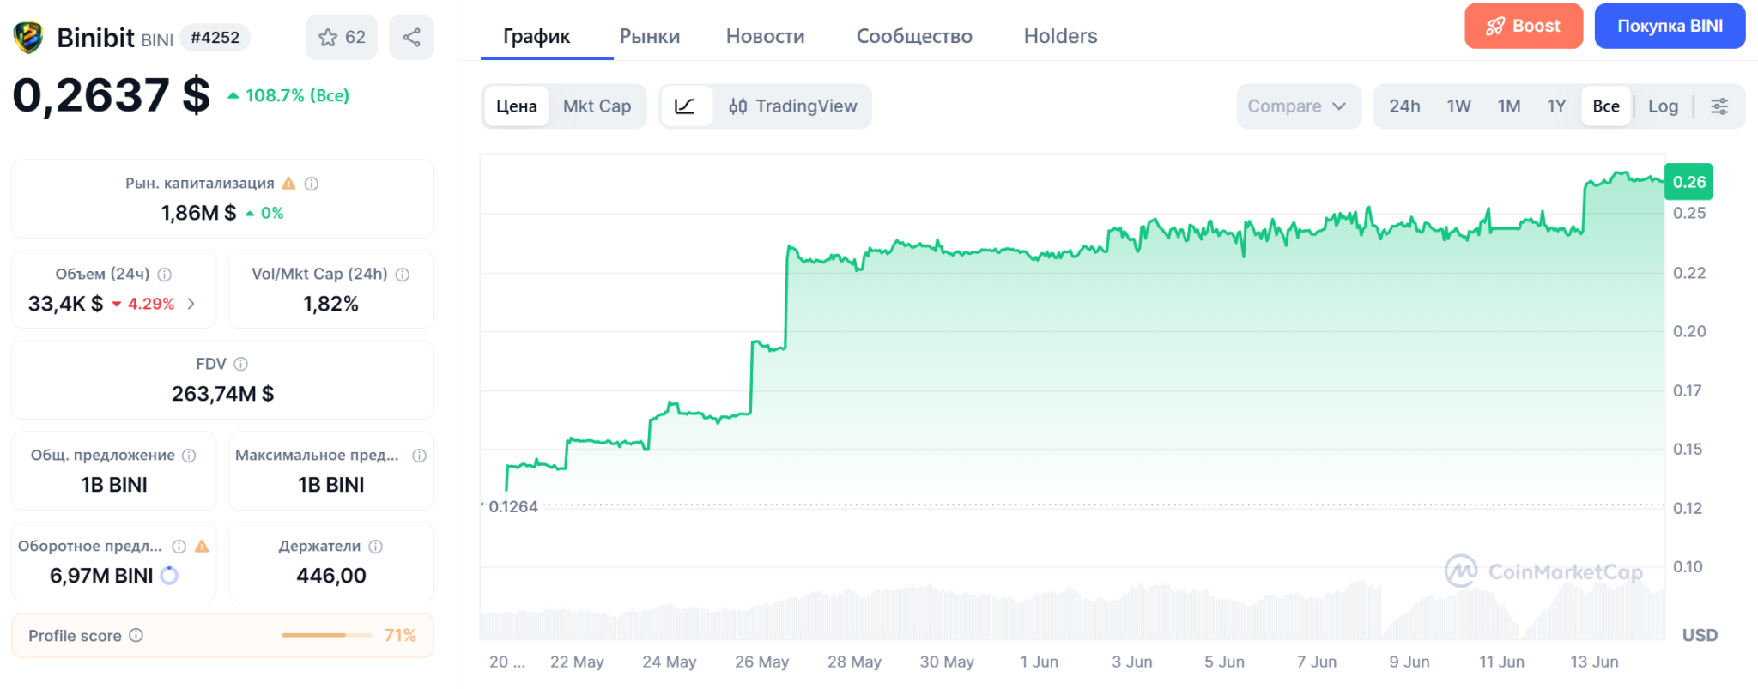Screen dimensions: 1758x689
Task: Open info icon beside Общ. предложение
Action: click(x=189, y=456)
